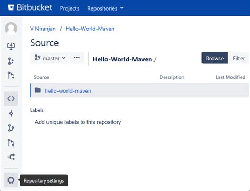Open the master branch selector
The height and width of the screenshot is (191, 250).
click(x=50, y=58)
